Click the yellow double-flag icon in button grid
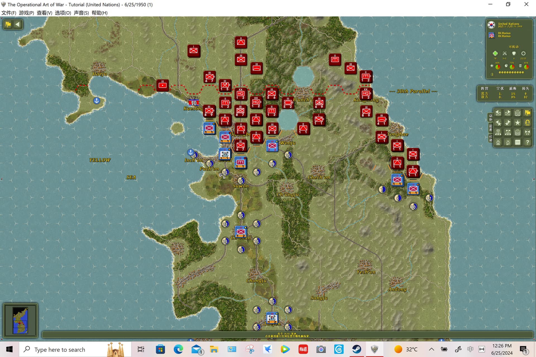This screenshot has height=357, width=536. coord(527,113)
